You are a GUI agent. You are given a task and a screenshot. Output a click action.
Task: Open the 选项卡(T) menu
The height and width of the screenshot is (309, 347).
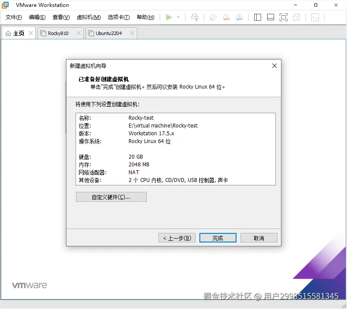(x=119, y=17)
